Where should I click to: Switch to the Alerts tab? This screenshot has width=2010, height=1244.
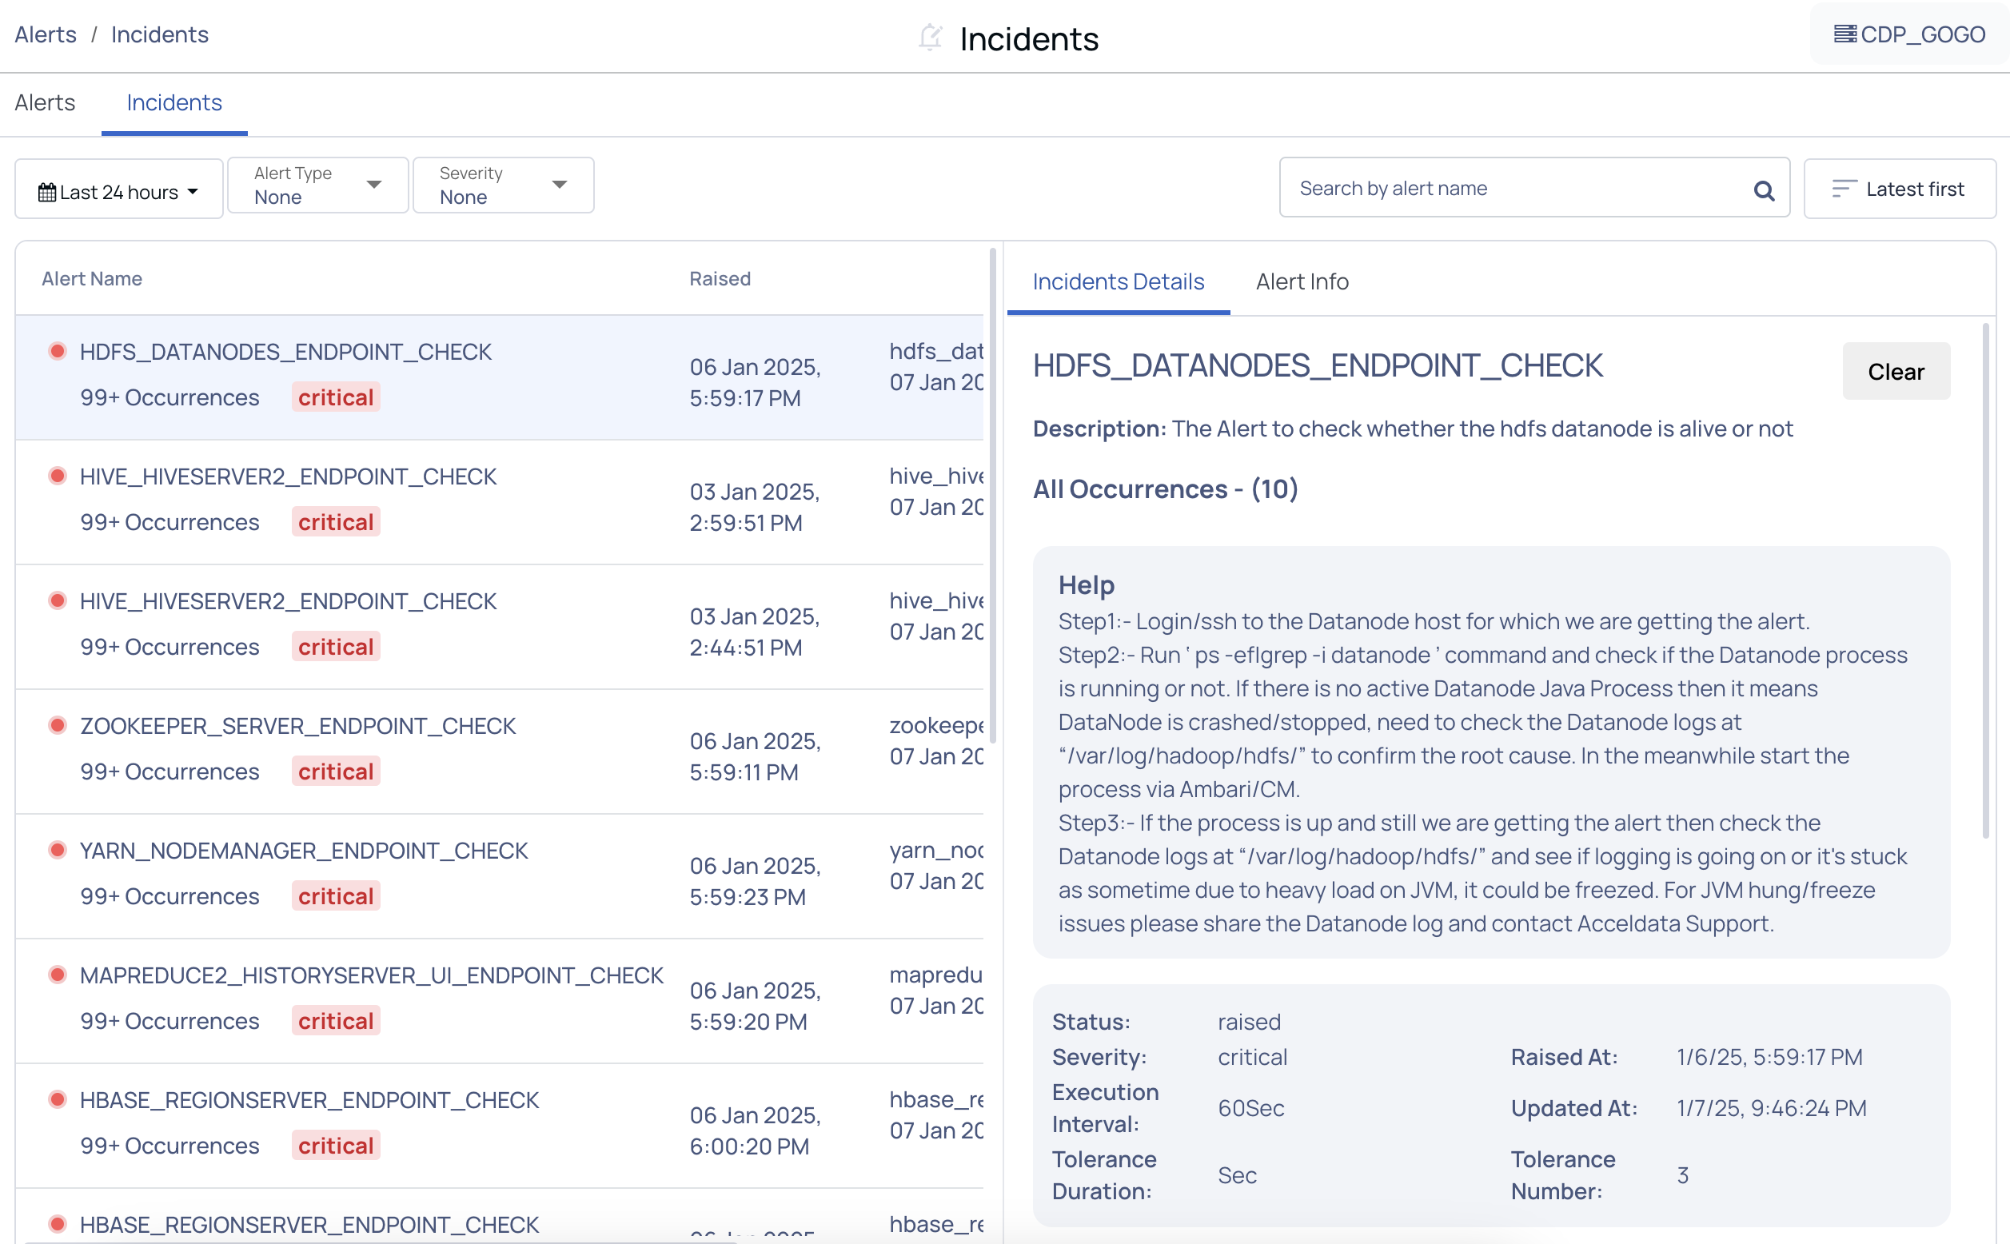tap(46, 103)
